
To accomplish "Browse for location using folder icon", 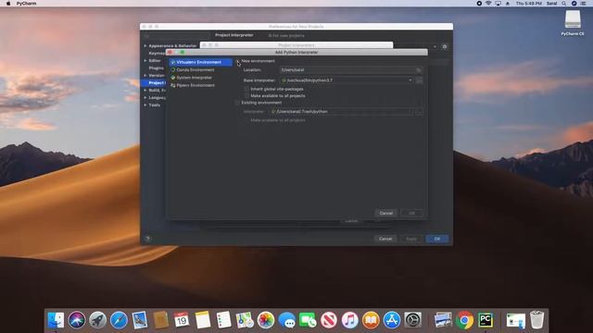I will pos(418,70).
